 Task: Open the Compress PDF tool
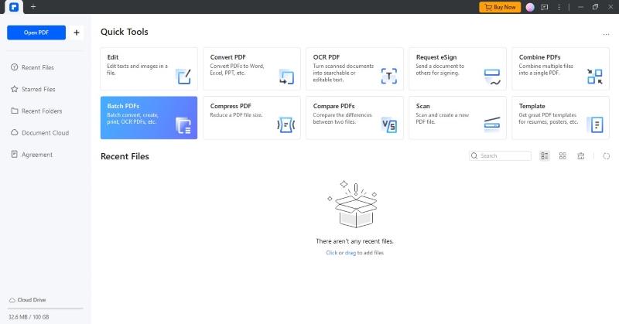pyautogui.click(x=251, y=118)
